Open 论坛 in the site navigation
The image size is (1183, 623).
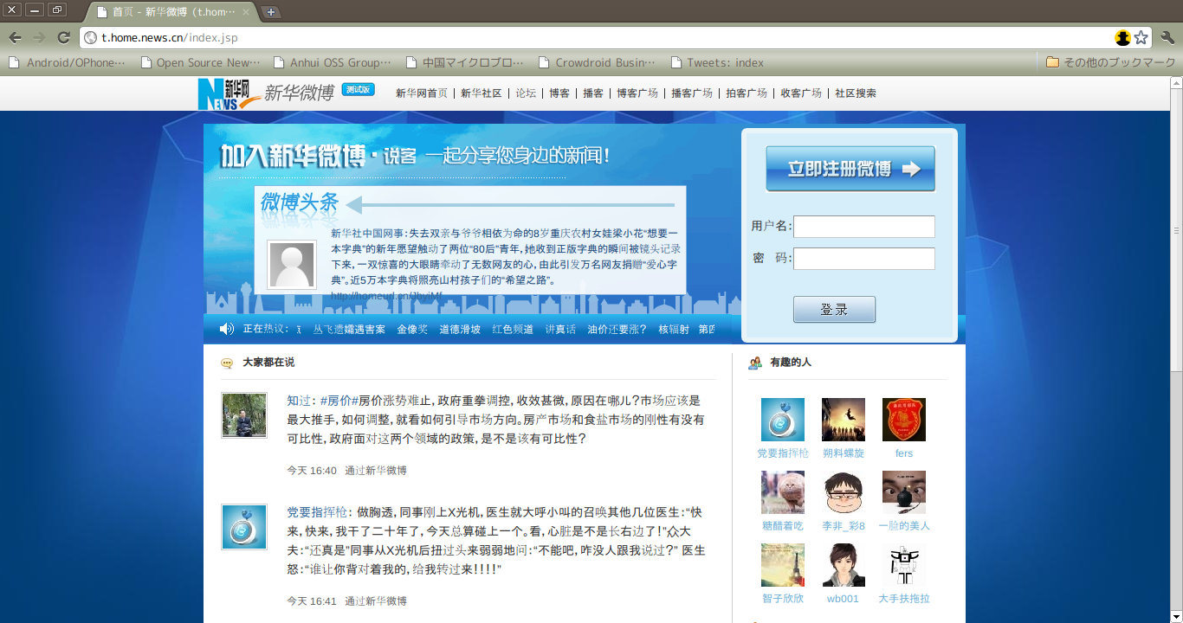tap(526, 93)
